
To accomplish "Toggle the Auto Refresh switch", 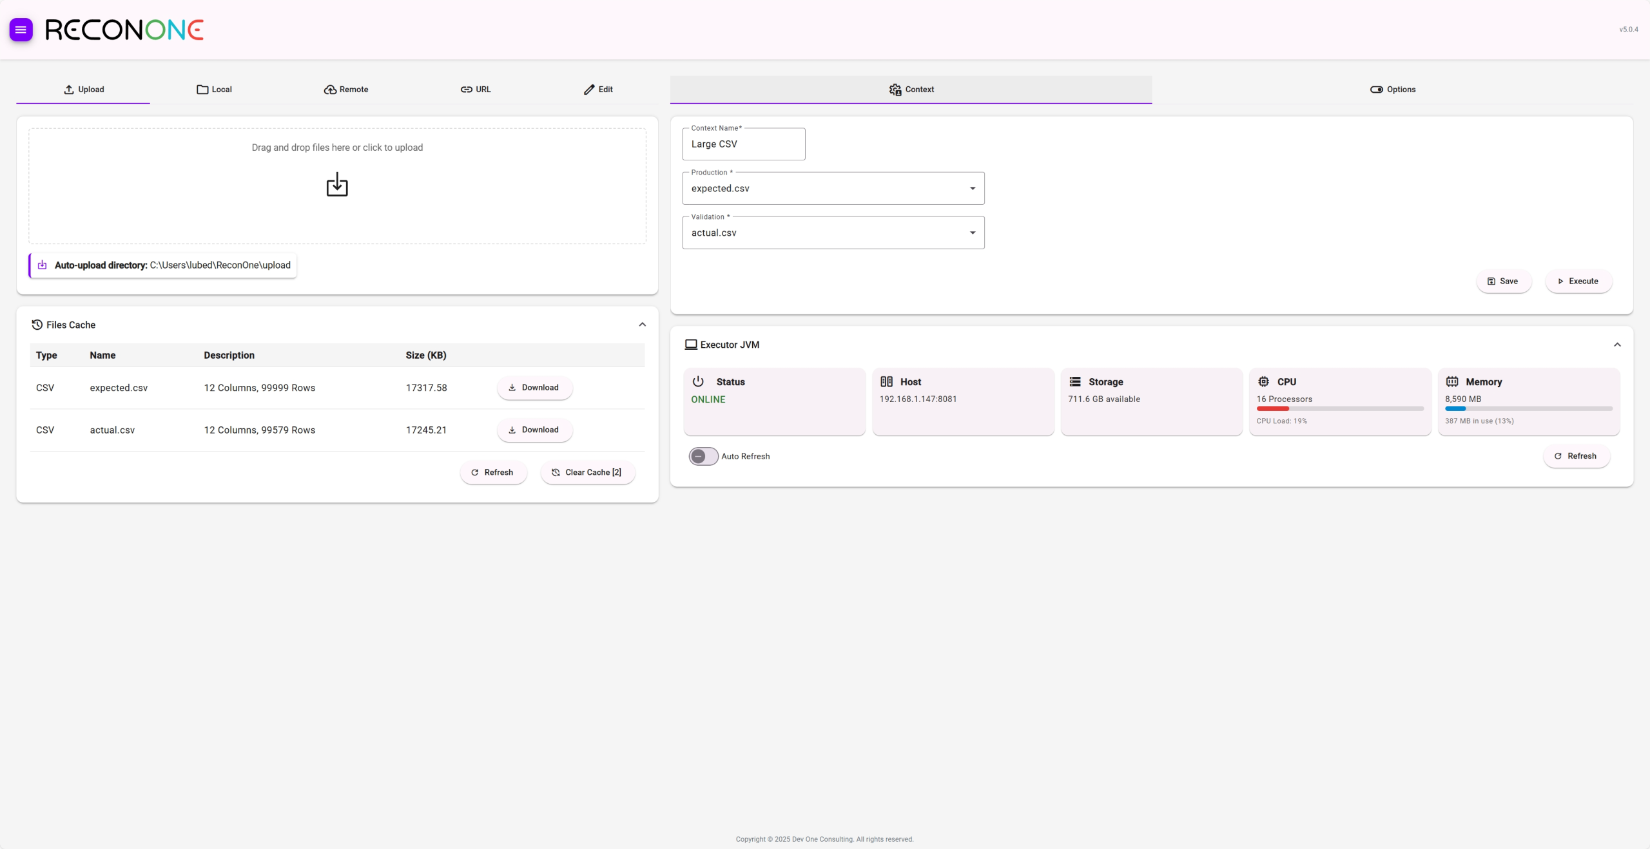I will (703, 456).
